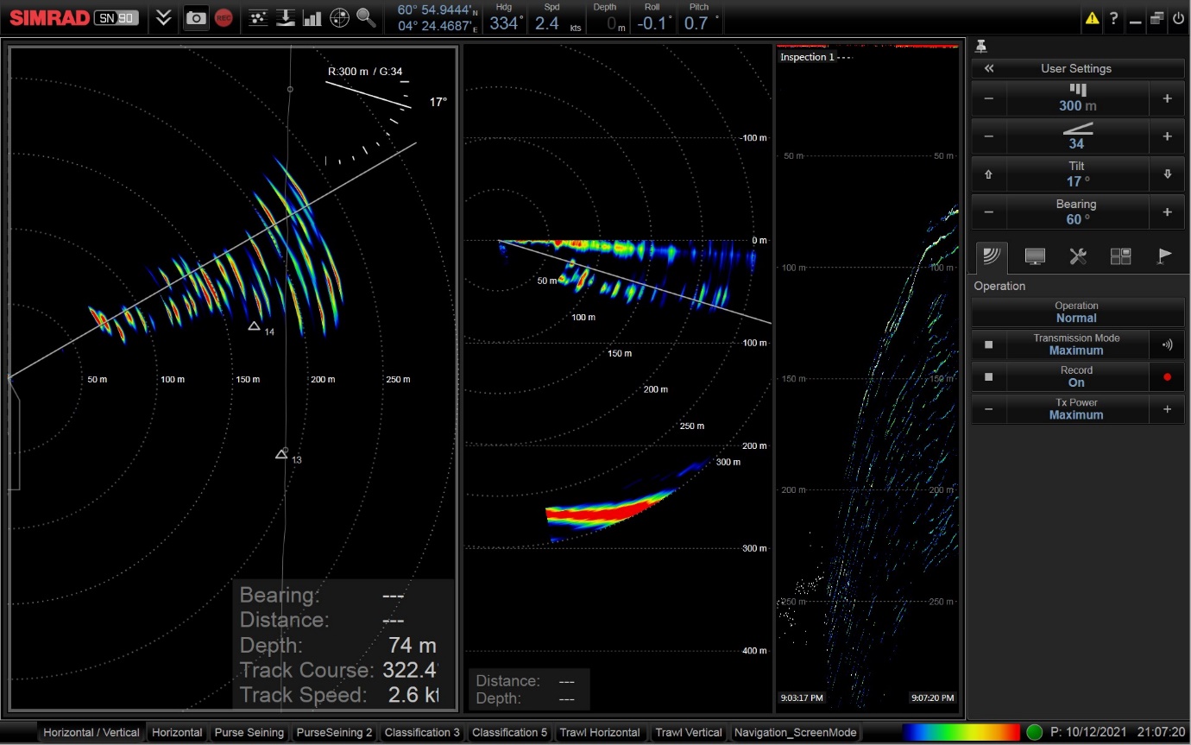The width and height of the screenshot is (1191, 745).
Task: Select the Navigation_ScreenMode preset tab
Action: [795, 732]
